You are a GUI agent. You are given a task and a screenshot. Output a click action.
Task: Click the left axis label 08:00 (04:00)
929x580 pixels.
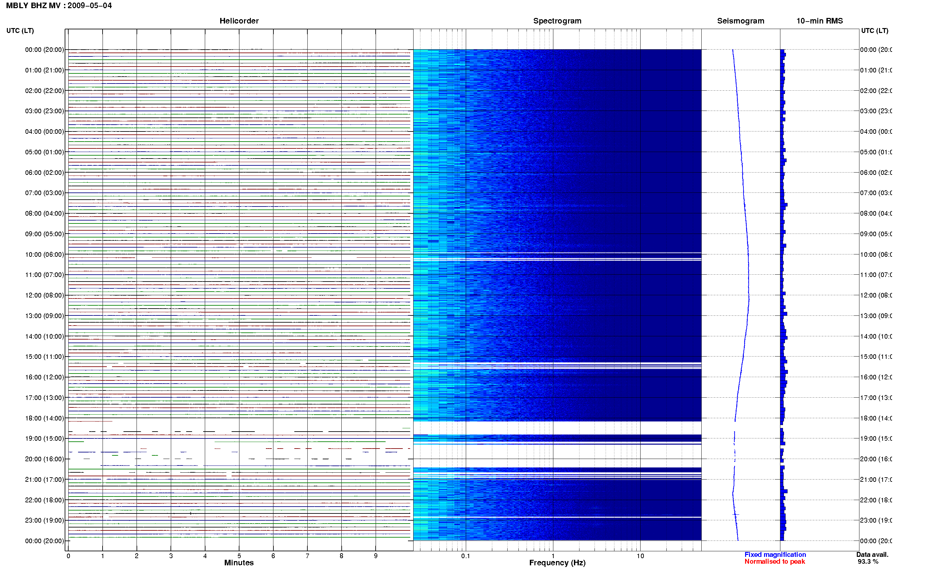click(x=44, y=214)
